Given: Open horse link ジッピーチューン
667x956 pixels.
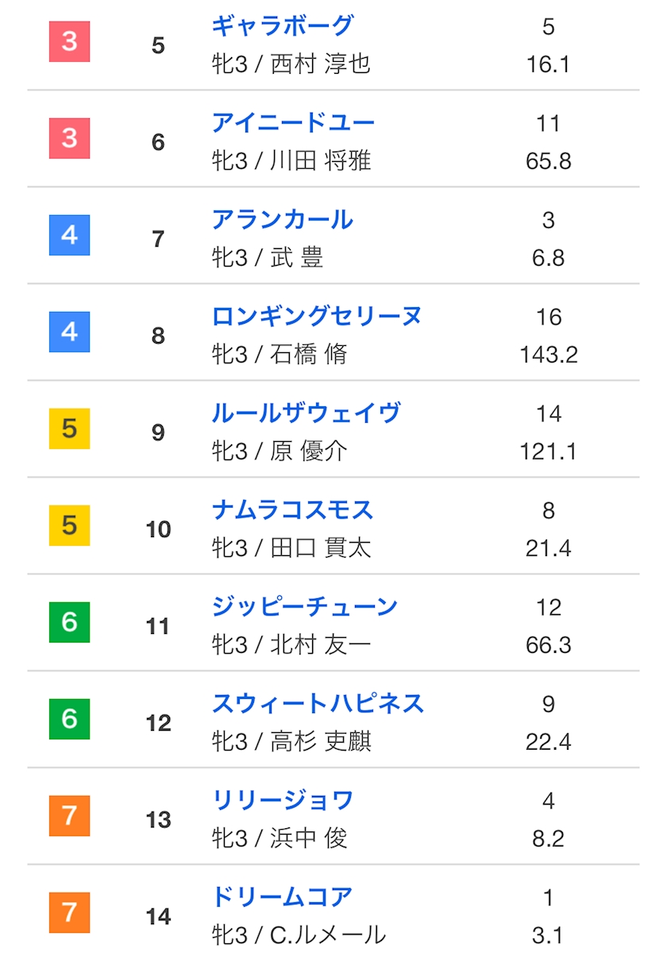Looking at the screenshot, I should pyautogui.click(x=304, y=607).
